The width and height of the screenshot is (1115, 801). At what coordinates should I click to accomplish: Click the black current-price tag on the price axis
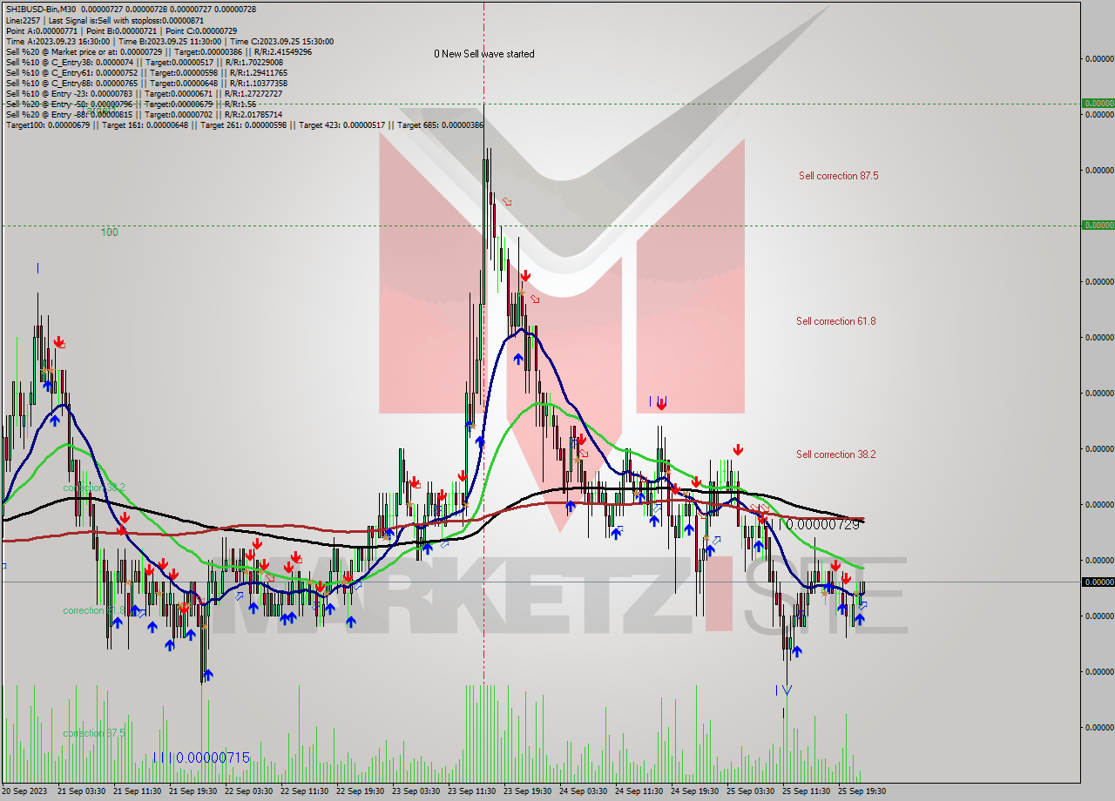(1098, 582)
